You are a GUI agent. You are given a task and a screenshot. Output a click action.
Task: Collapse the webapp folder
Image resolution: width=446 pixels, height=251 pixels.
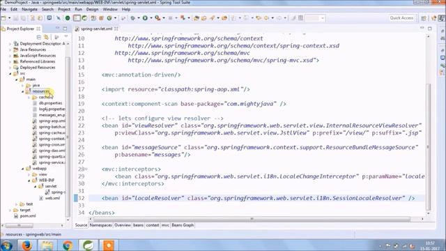[23, 169]
